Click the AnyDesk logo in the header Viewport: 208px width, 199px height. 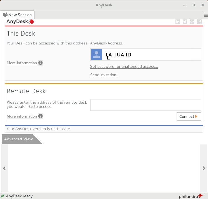20,21
